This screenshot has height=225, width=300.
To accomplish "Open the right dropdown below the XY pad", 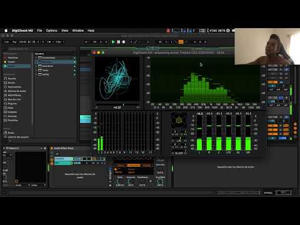I will pos(39,185).
